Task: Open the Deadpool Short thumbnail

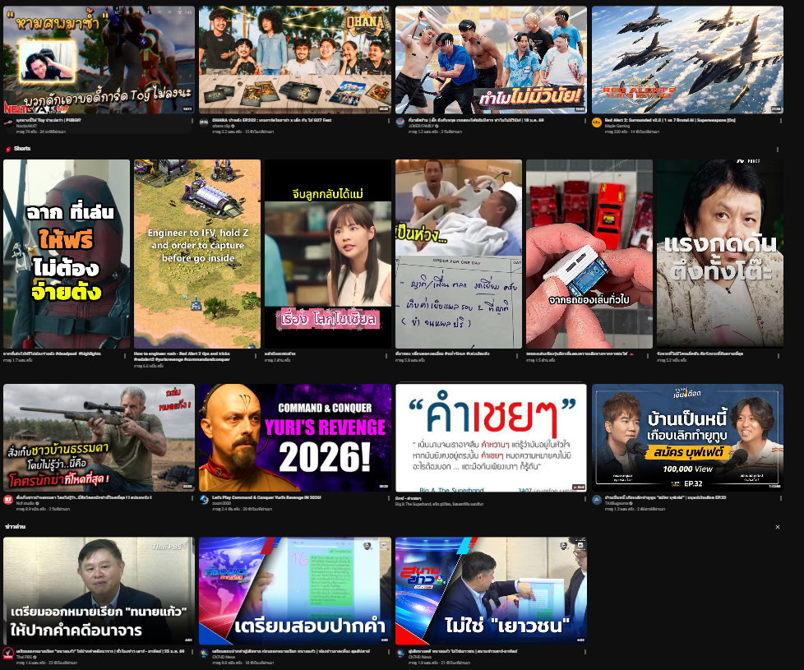Action: (67, 254)
